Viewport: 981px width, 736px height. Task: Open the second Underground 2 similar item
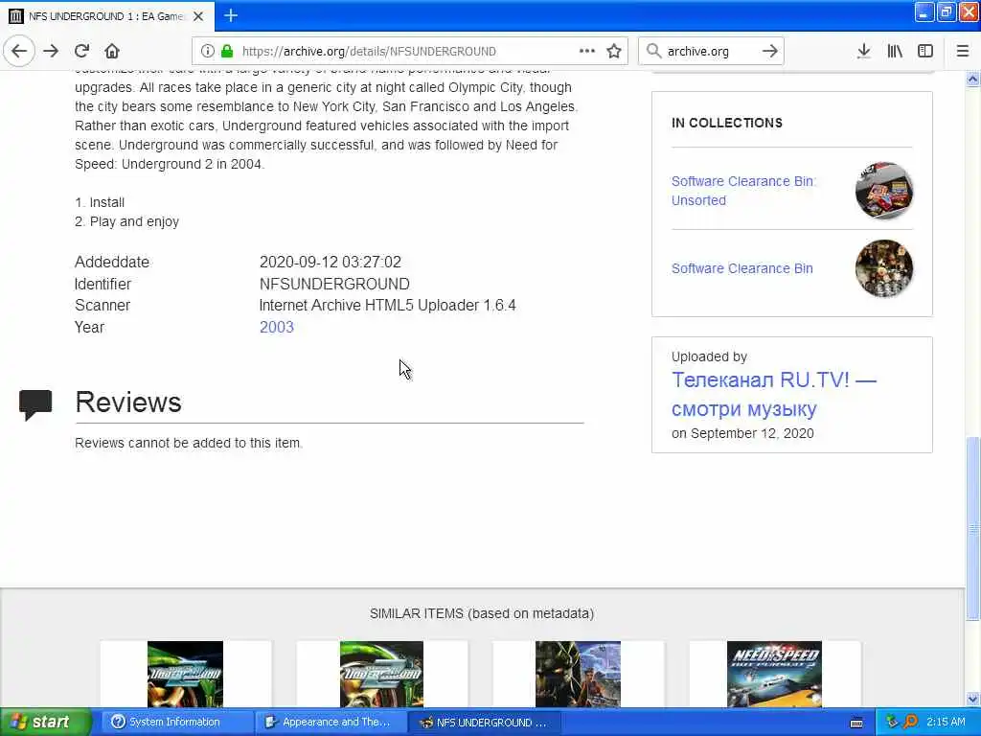click(381, 674)
